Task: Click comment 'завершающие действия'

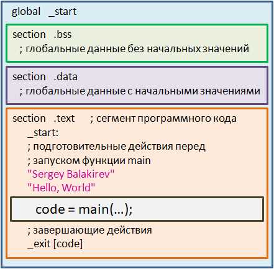Action: [x=89, y=230]
